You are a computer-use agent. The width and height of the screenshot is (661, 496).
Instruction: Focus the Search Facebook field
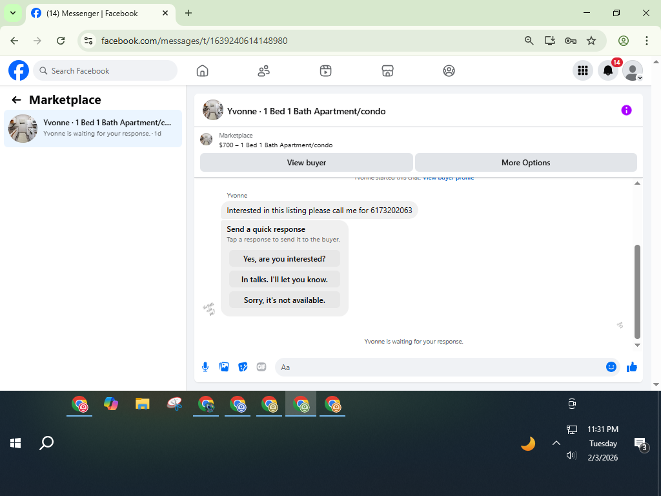[105, 71]
